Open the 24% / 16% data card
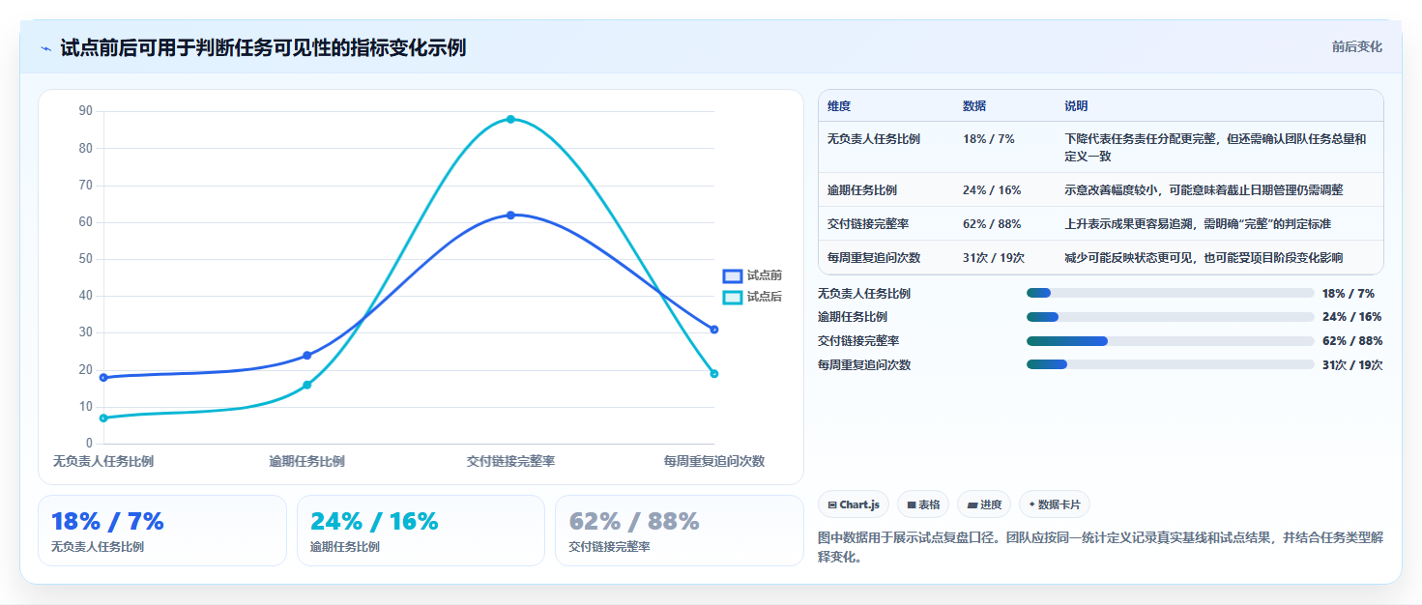The height and width of the screenshot is (605, 1422). [x=421, y=531]
